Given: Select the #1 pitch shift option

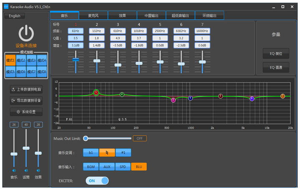Looking at the screenshot, I should tap(123, 152).
